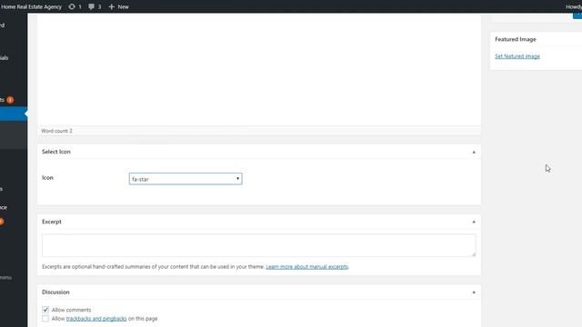Viewport: 582px width, 327px height.
Task: Open the comments bubble icon
Action: pyautogui.click(x=91, y=6)
